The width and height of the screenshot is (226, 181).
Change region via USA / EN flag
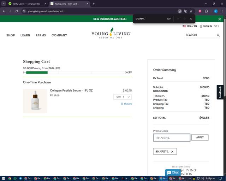[x=190, y=26]
